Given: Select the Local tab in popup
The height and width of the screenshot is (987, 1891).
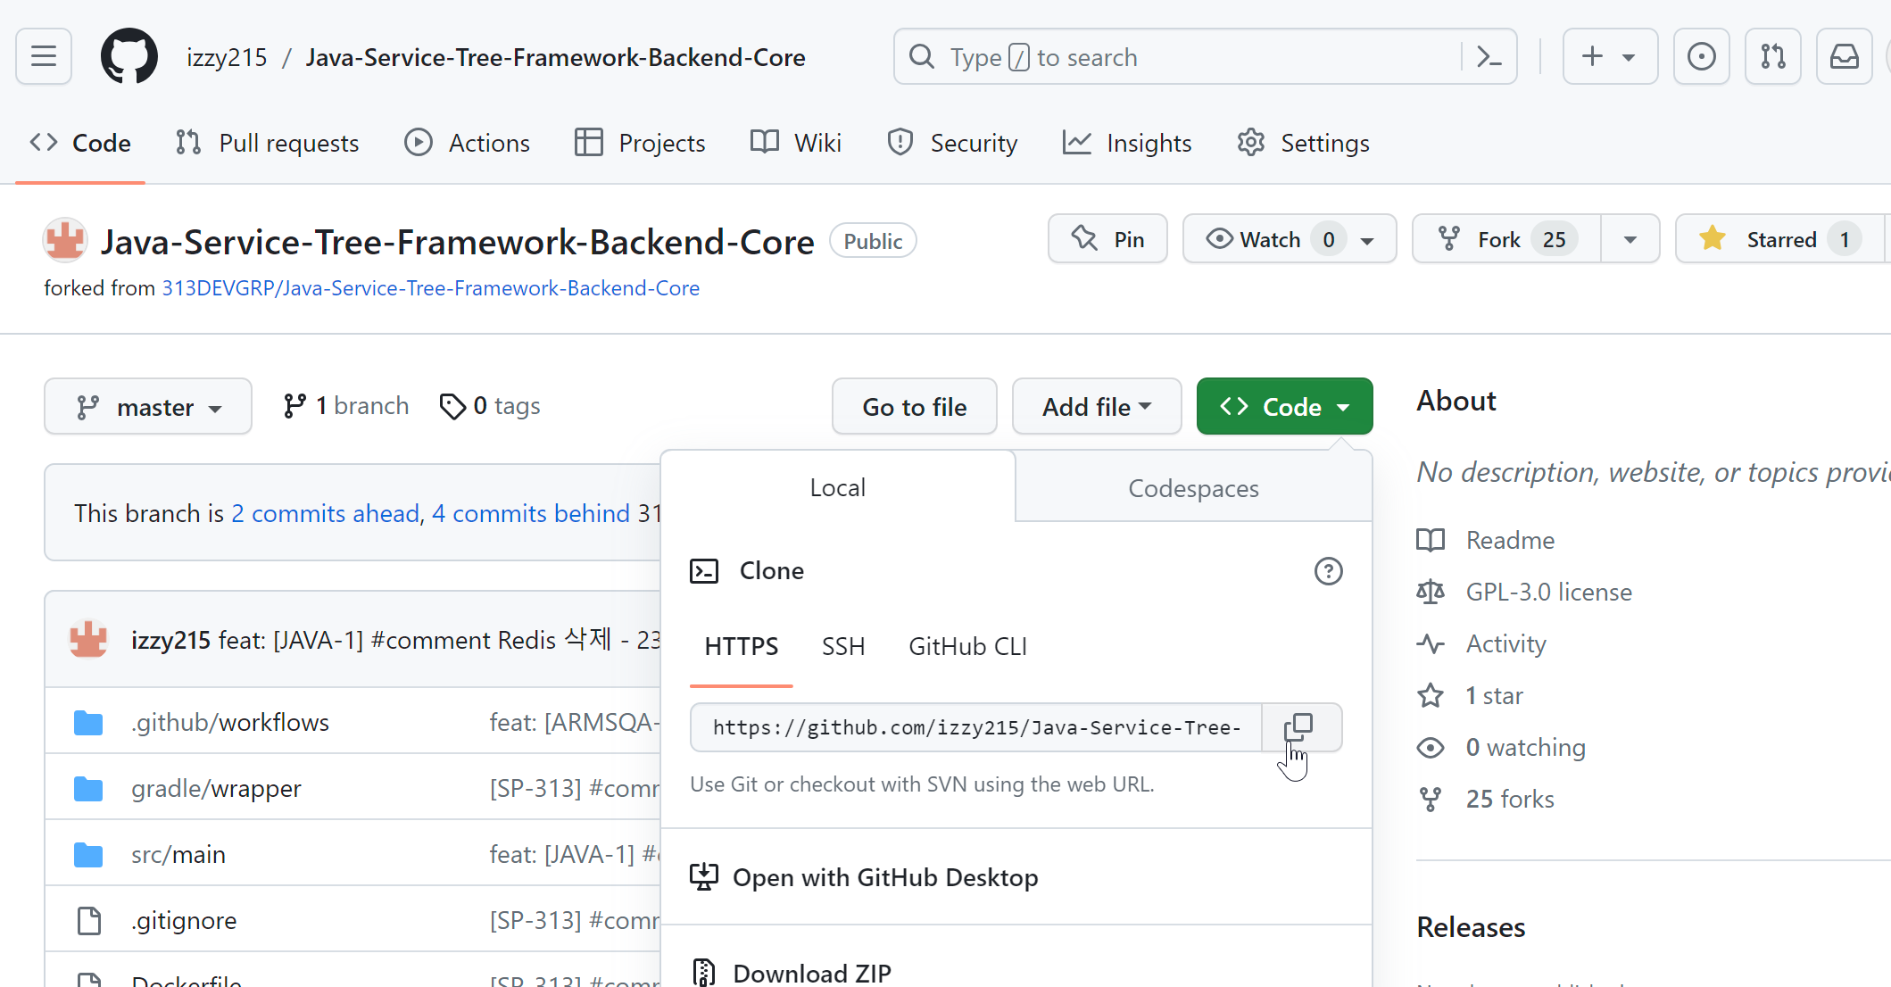Looking at the screenshot, I should (837, 487).
